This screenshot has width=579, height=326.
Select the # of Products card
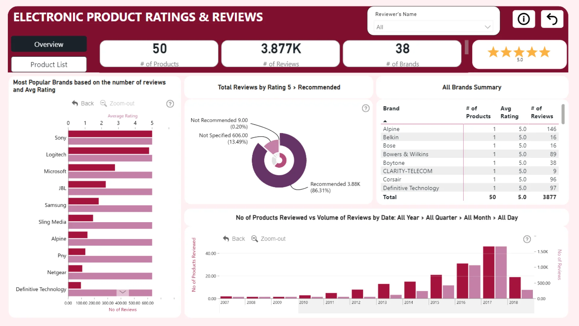click(159, 54)
